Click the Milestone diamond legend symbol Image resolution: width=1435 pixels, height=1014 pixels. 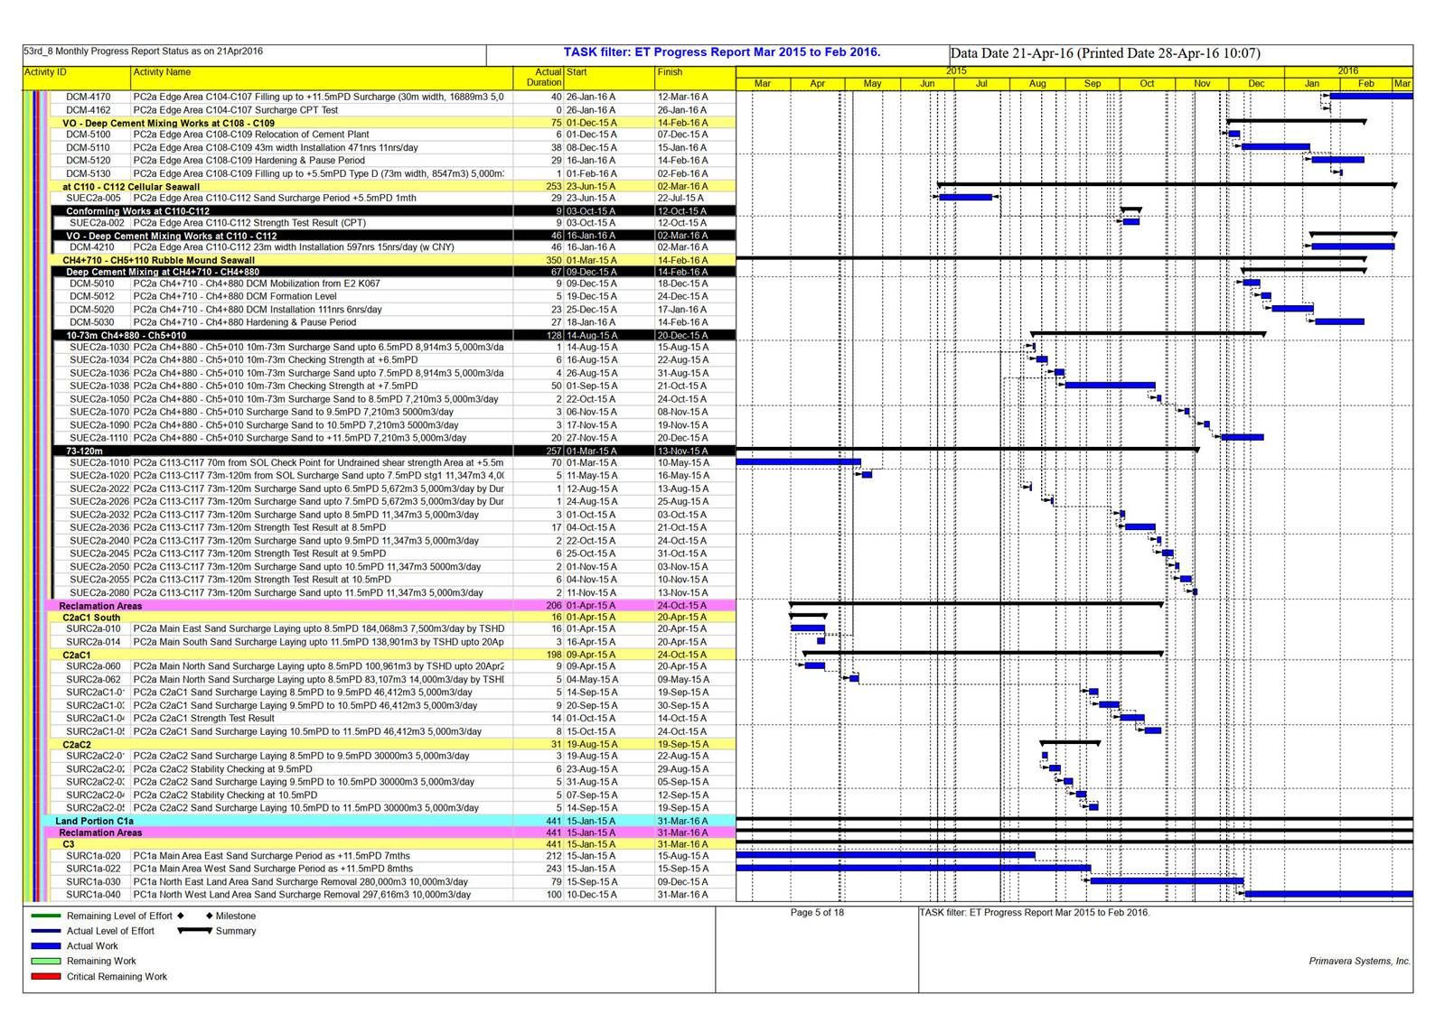[x=209, y=916]
